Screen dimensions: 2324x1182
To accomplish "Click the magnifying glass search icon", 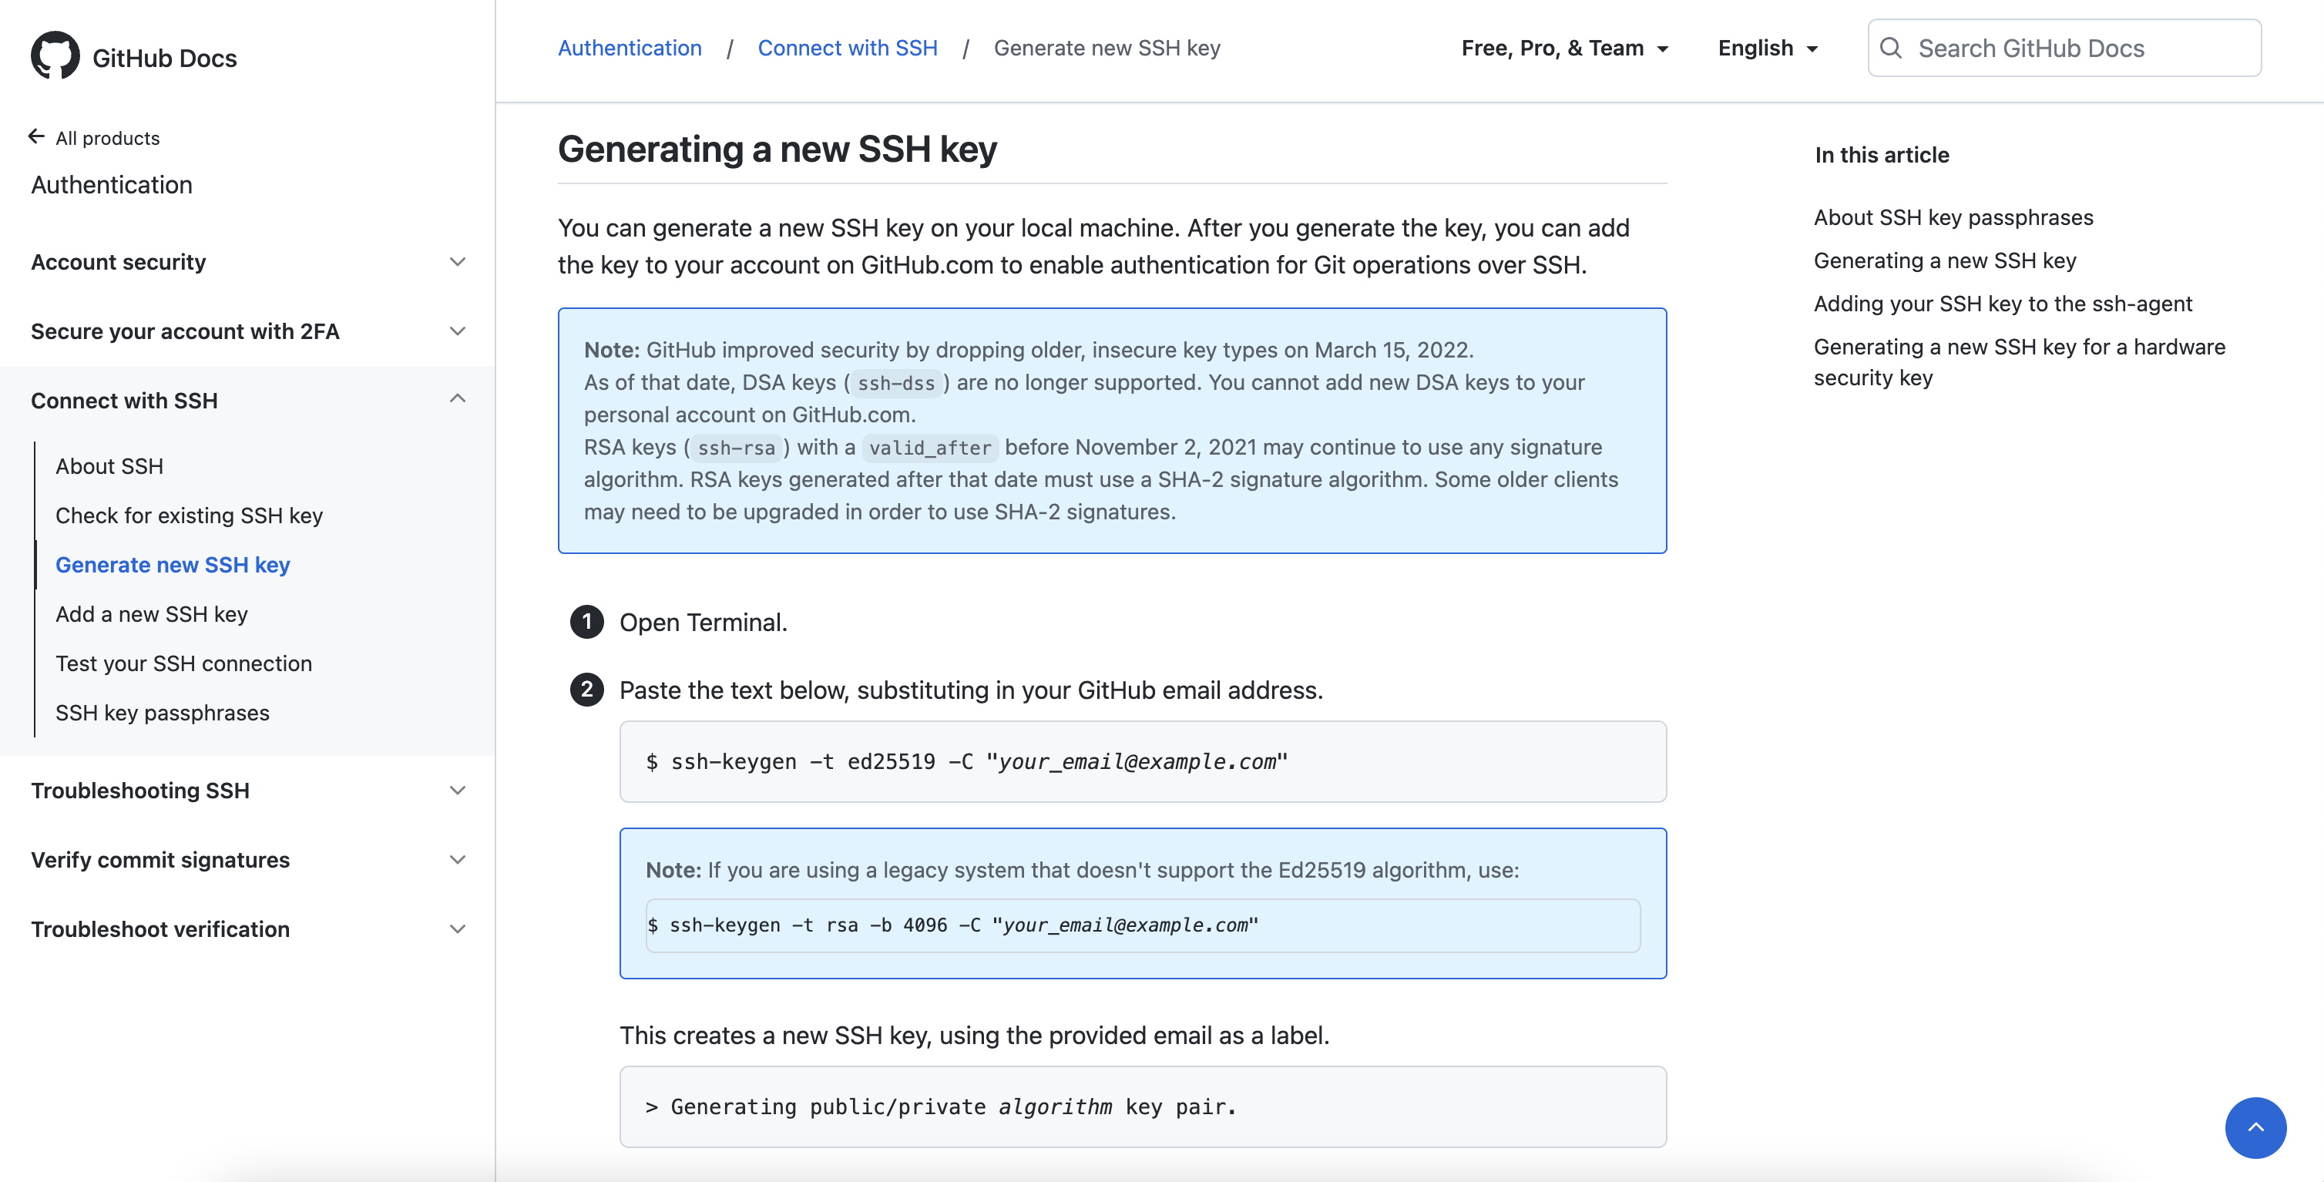I will pos(1891,49).
